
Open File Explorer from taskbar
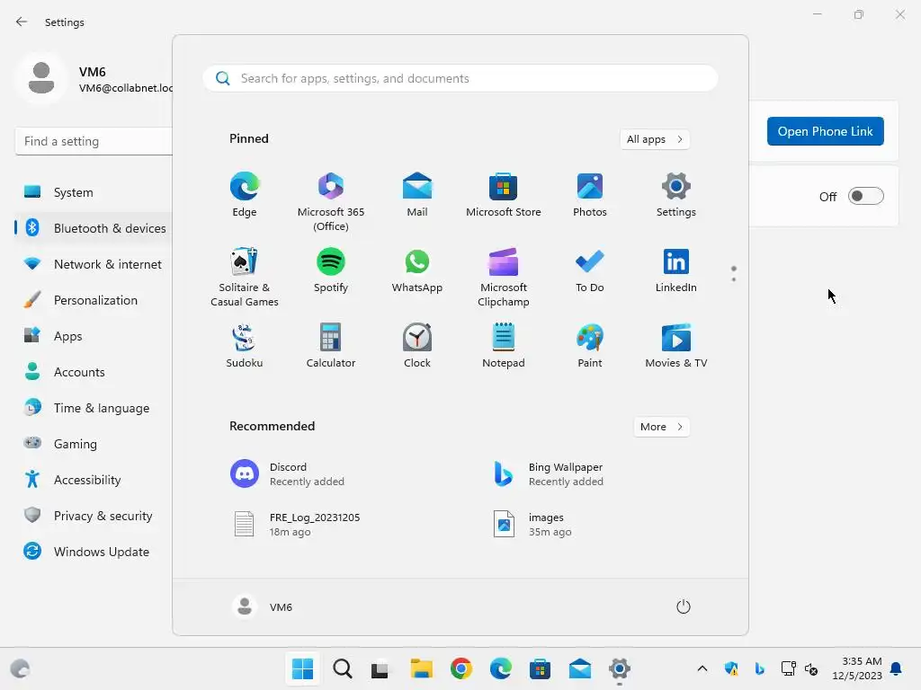421,668
